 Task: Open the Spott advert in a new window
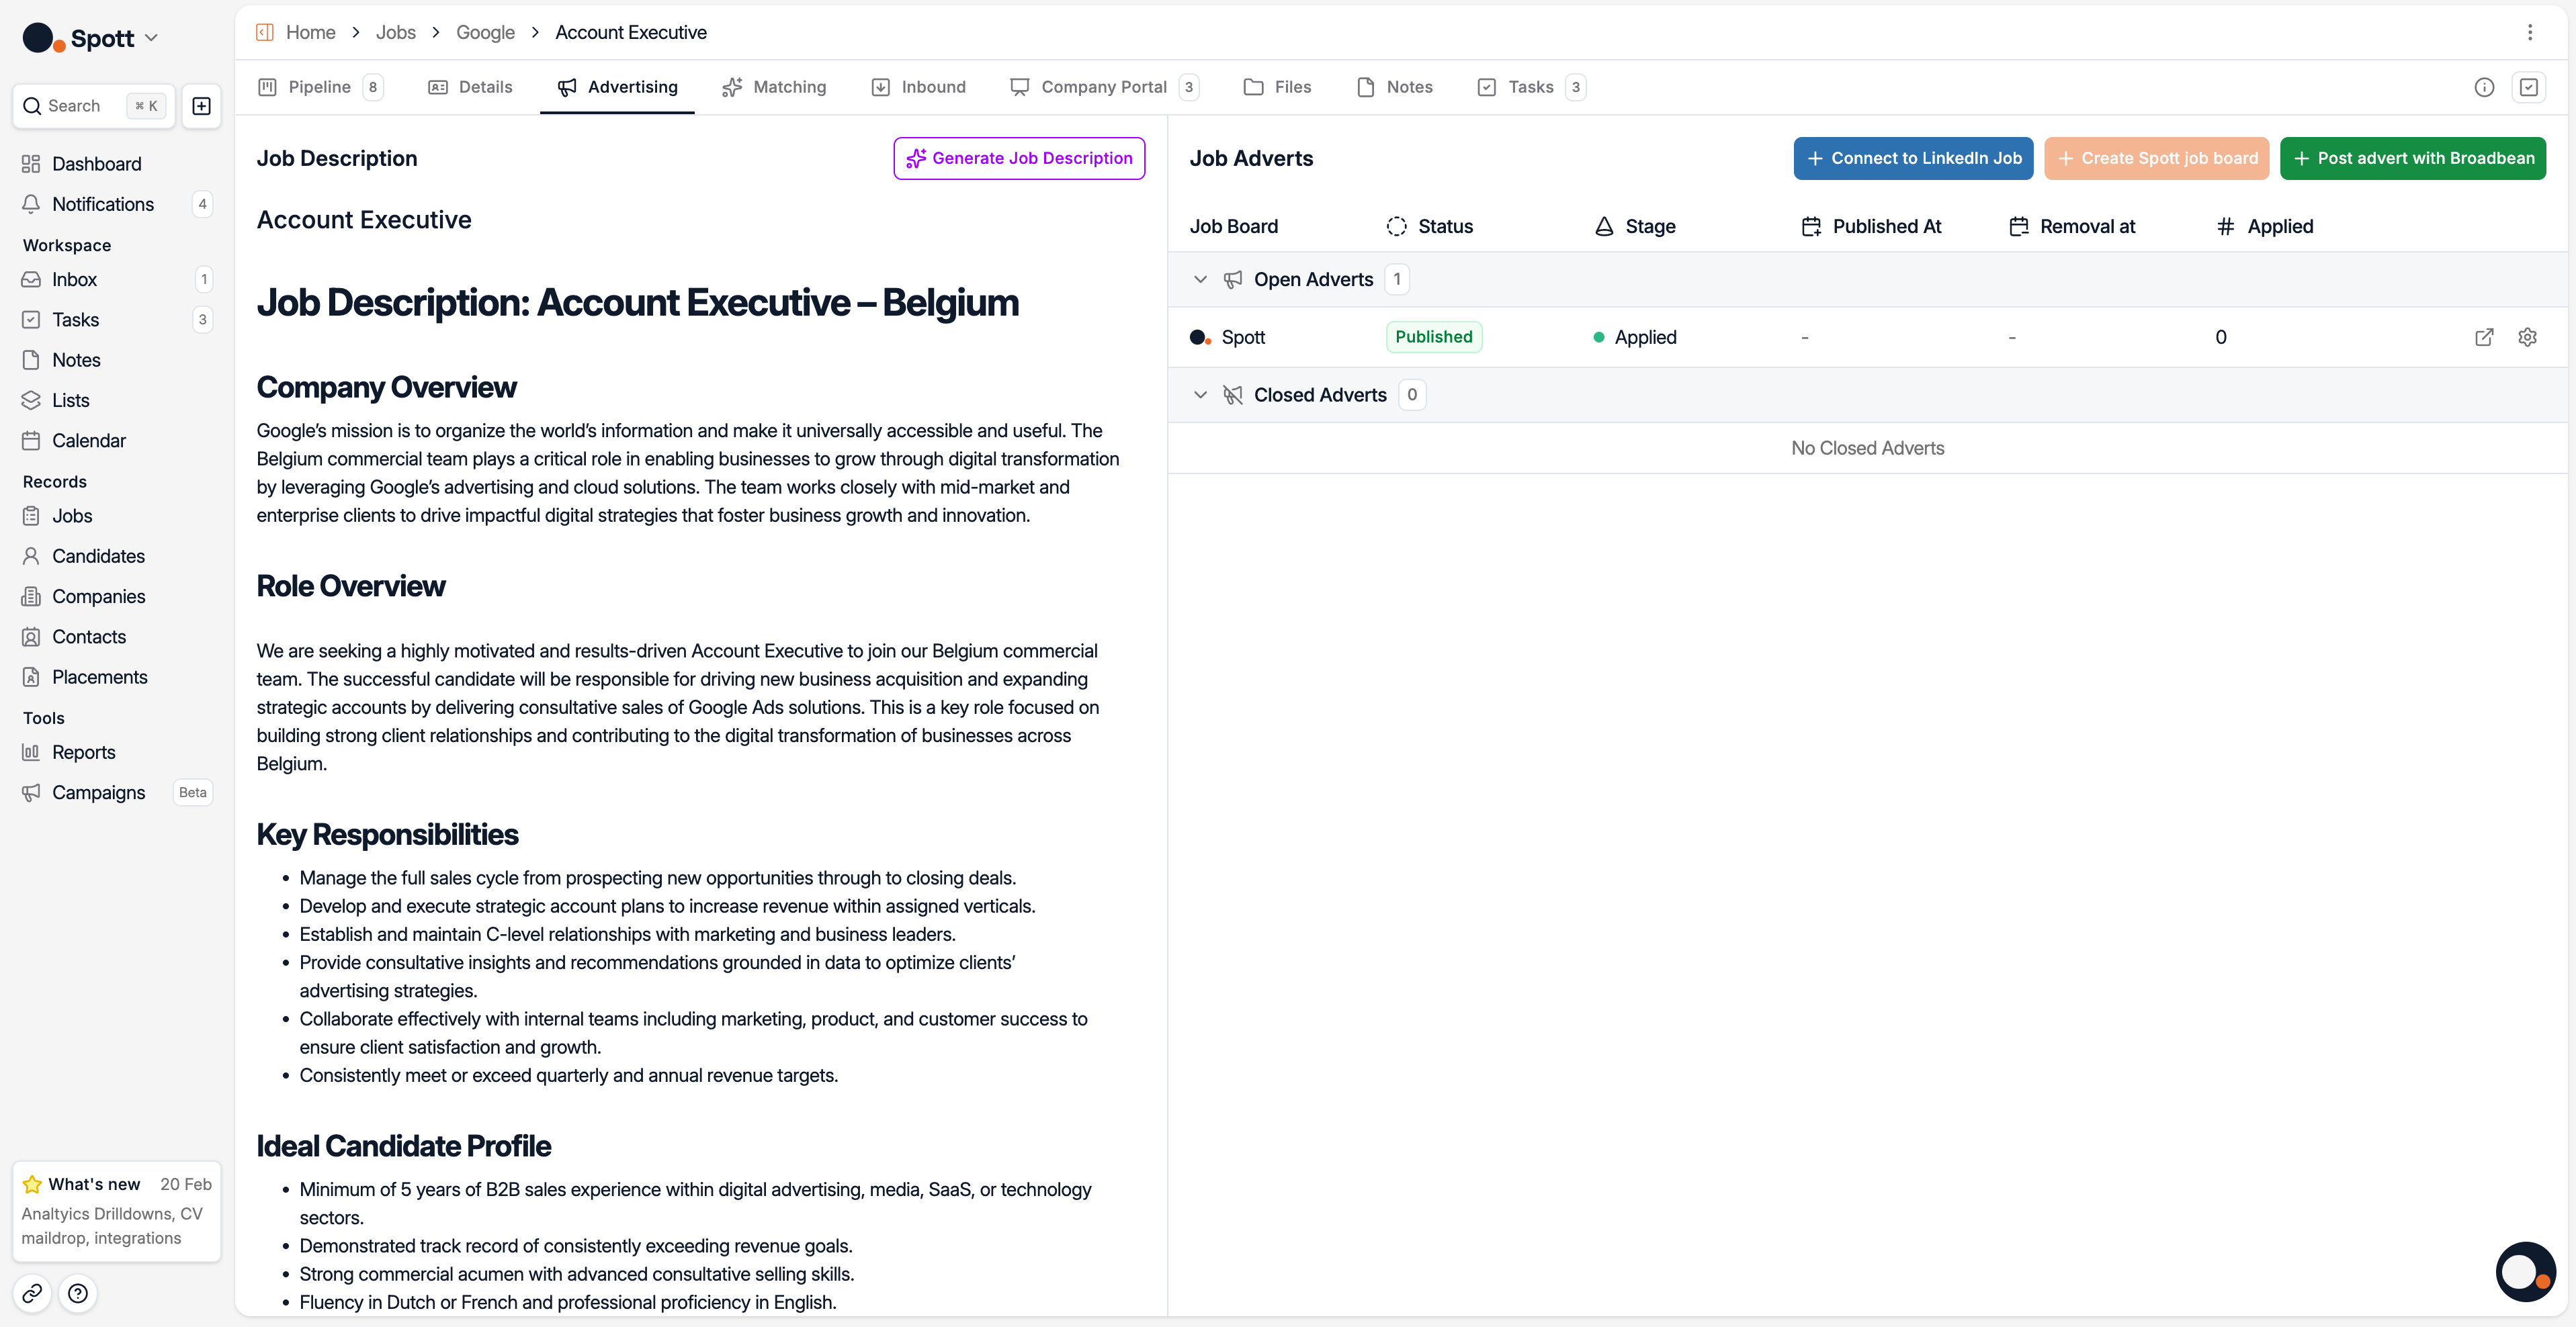2484,336
